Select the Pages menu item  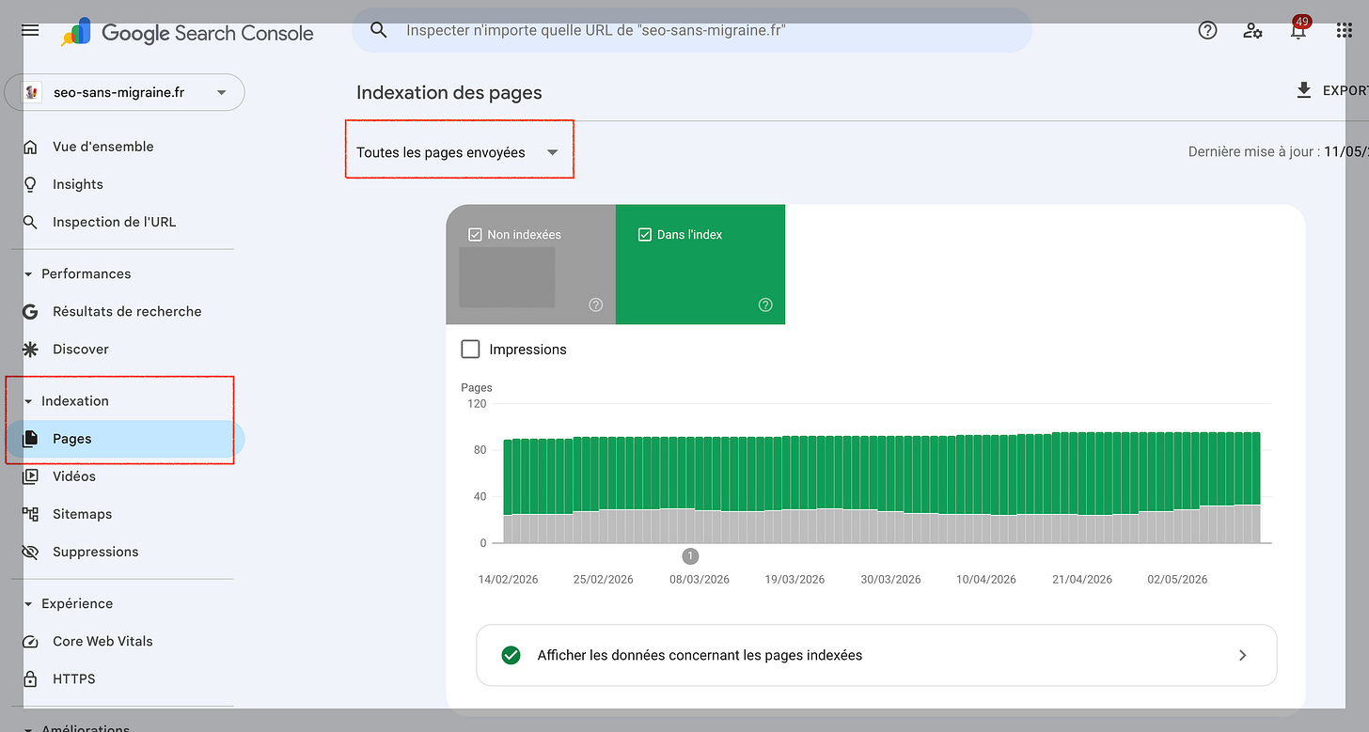click(122, 439)
